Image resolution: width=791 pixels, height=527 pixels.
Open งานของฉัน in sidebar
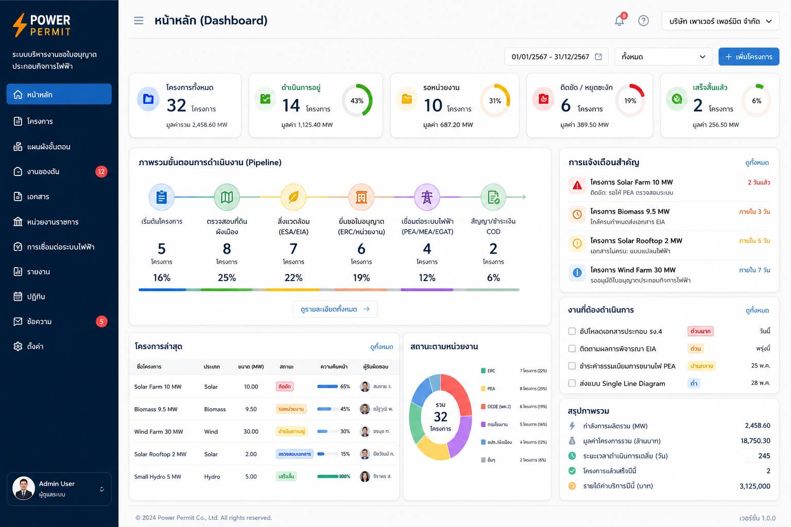point(59,171)
